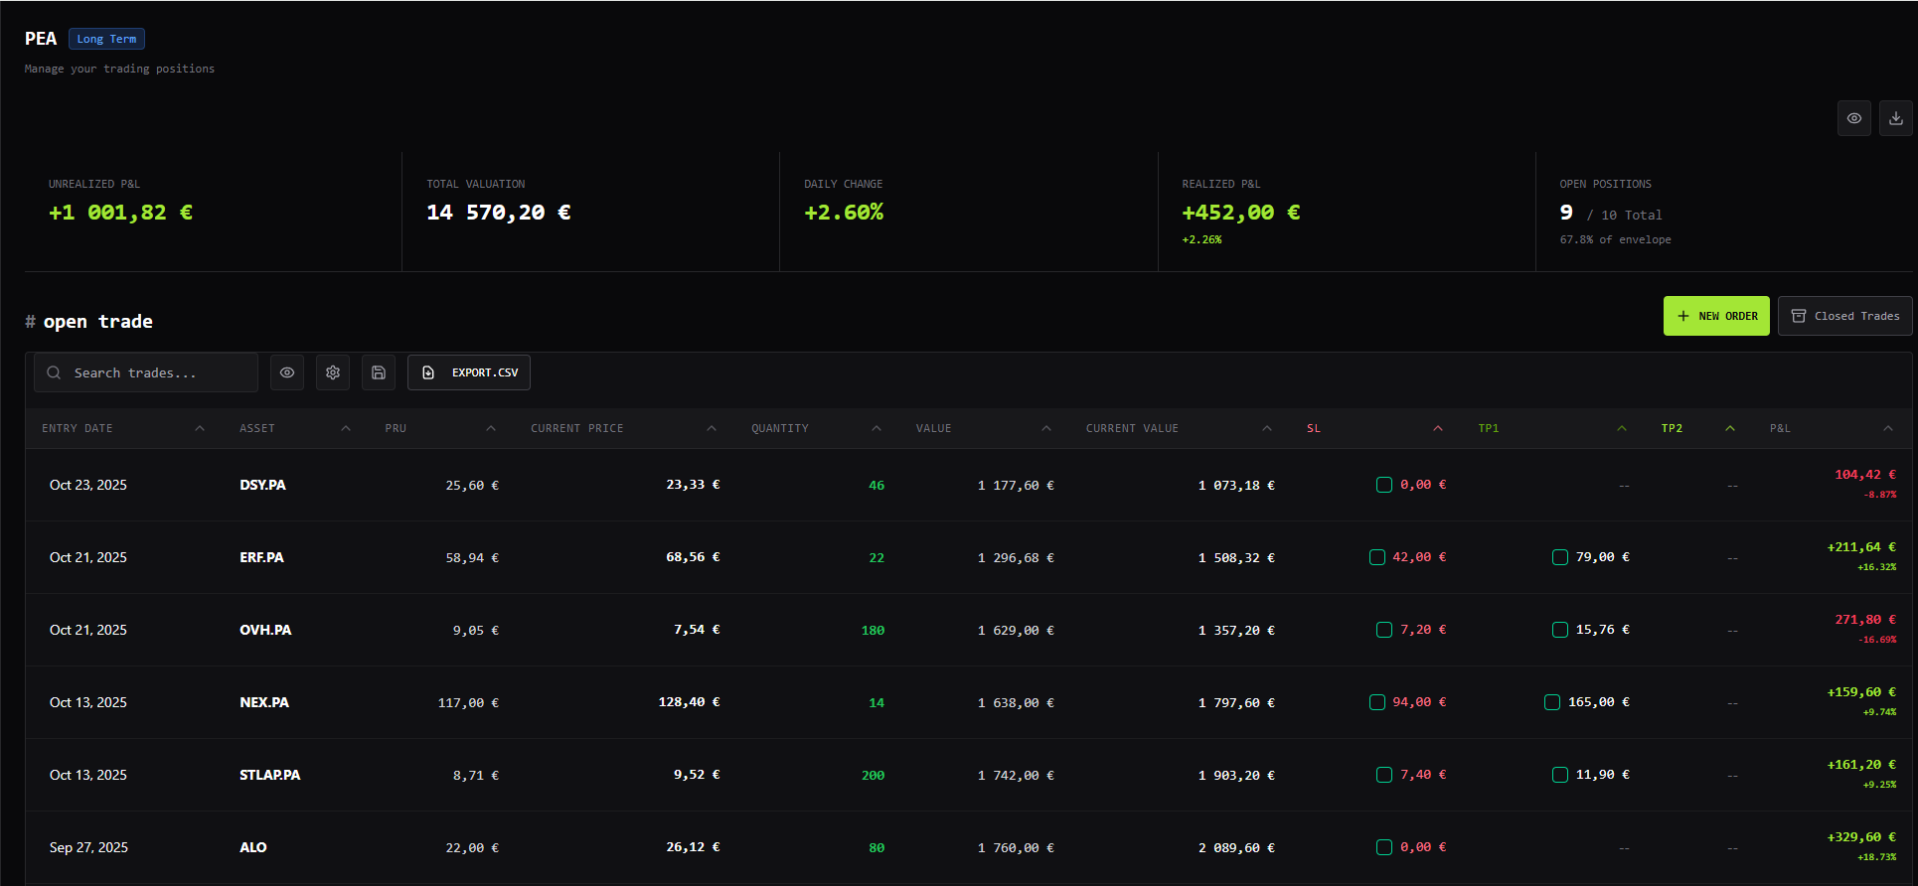Sort by SL column arrow
The image size is (1918, 886).
pos(1438,428)
